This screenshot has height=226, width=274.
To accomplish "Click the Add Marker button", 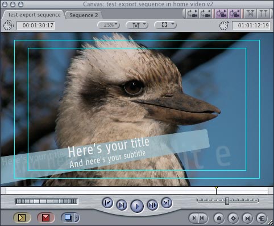I will [x=219, y=218].
